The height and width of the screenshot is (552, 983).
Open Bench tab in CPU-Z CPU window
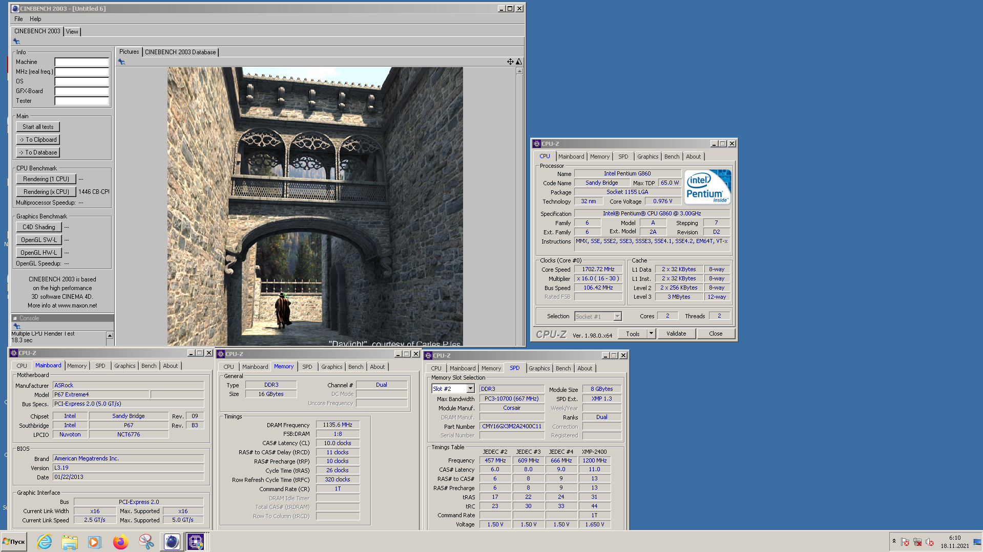672,157
